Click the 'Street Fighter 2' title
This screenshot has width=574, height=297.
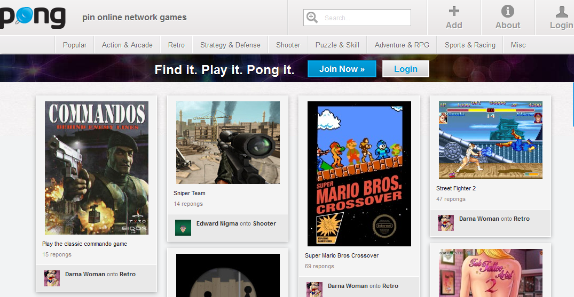click(x=456, y=188)
